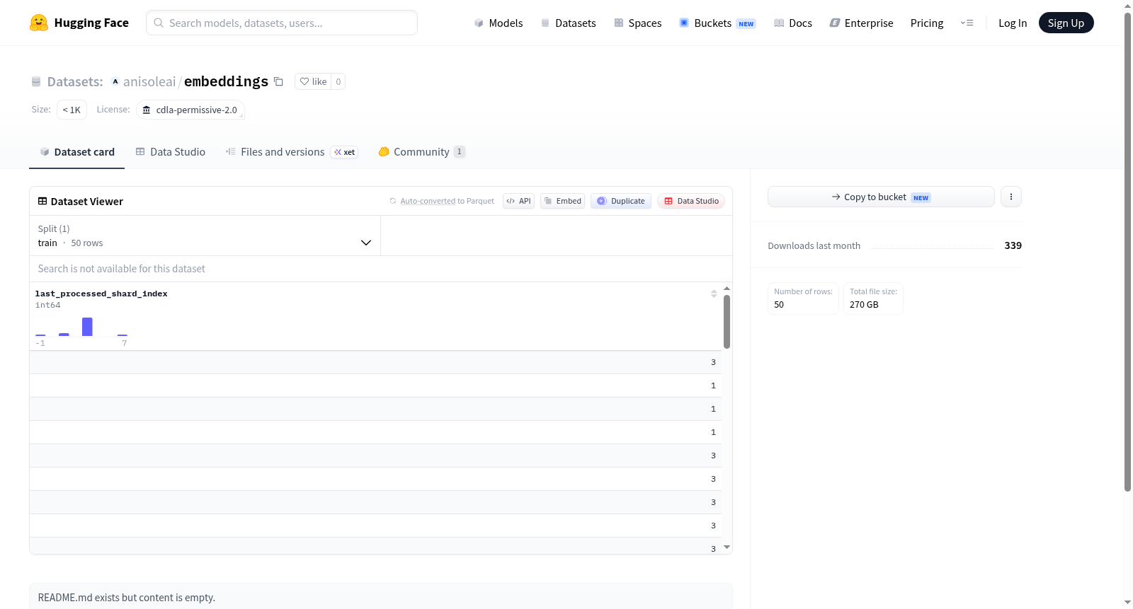Open the Embed button in Dataset Viewer
1133x609 pixels.
(563, 201)
